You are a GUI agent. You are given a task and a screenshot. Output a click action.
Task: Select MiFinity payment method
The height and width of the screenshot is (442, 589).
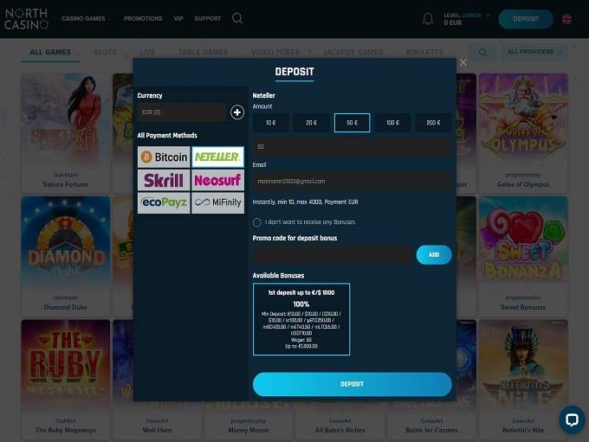tap(218, 203)
